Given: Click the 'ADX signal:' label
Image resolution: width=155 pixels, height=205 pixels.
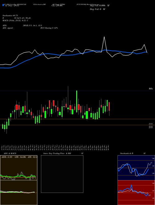Looking at the screenshot, I should click(8, 28).
